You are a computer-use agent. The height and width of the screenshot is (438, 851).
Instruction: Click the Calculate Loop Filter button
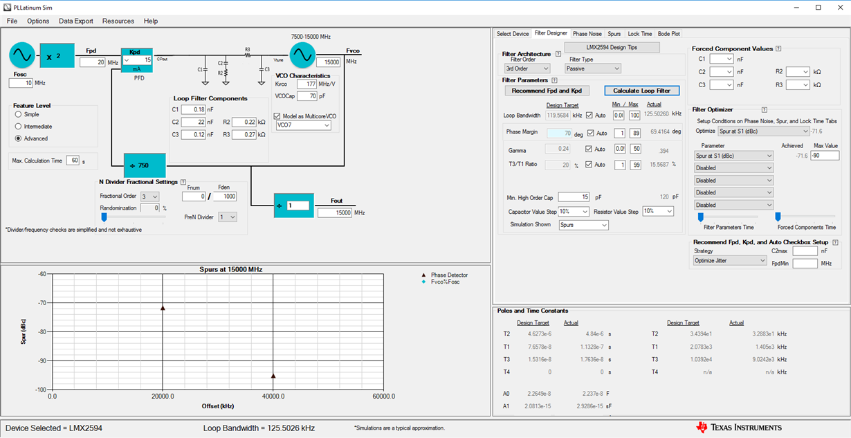tap(642, 91)
